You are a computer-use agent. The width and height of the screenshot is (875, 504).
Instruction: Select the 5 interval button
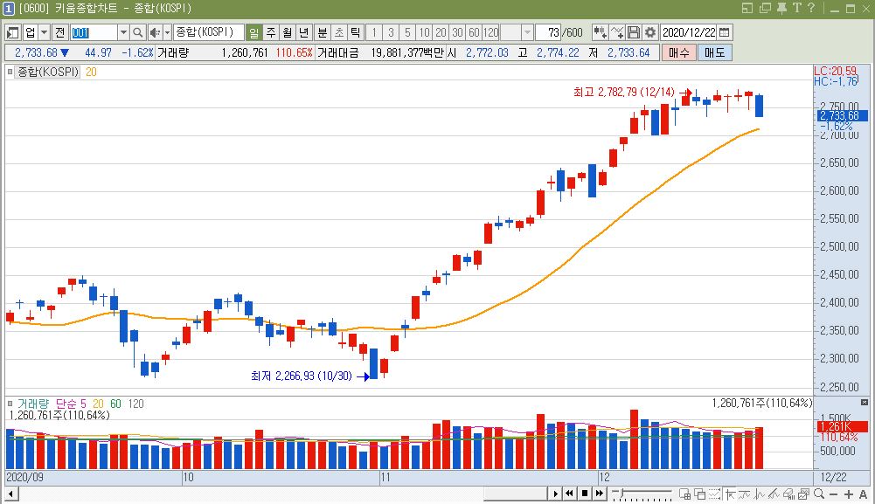(x=407, y=32)
